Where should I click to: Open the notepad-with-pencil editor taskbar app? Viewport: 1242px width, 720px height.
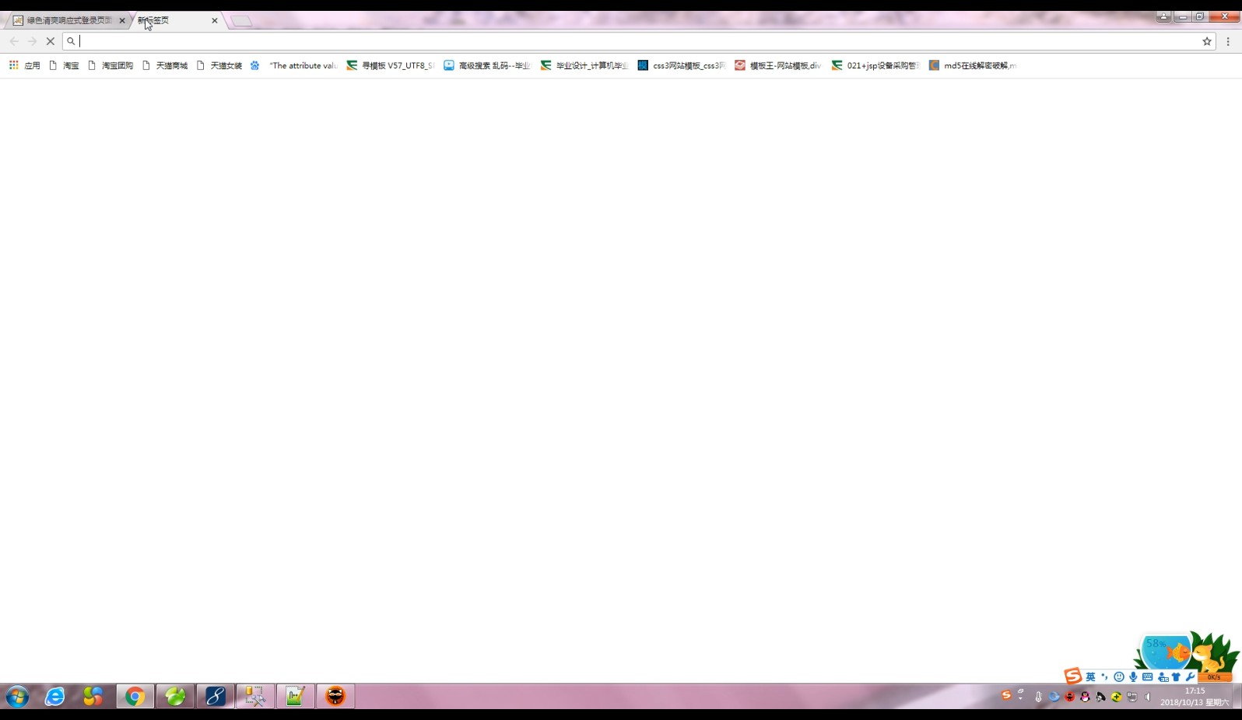(x=295, y=696)
